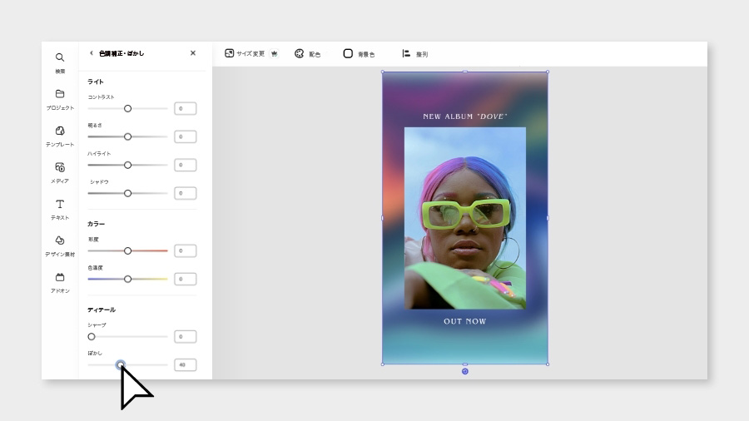Open the 整列 align menu
Viewport: 749px width, 421px height.
pos(414,54)
